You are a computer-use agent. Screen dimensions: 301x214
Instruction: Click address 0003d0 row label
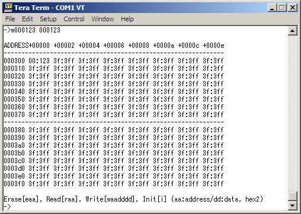(14, 168)
